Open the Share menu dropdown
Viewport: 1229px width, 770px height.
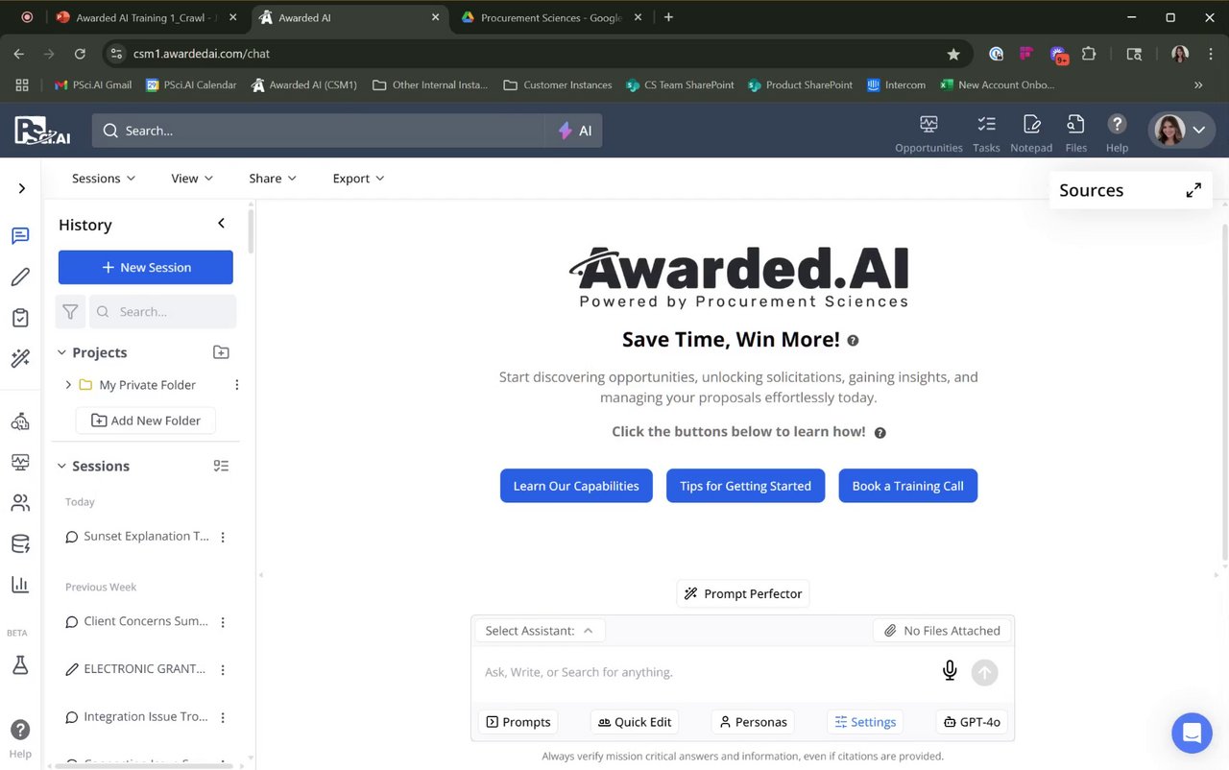point(273,179)
